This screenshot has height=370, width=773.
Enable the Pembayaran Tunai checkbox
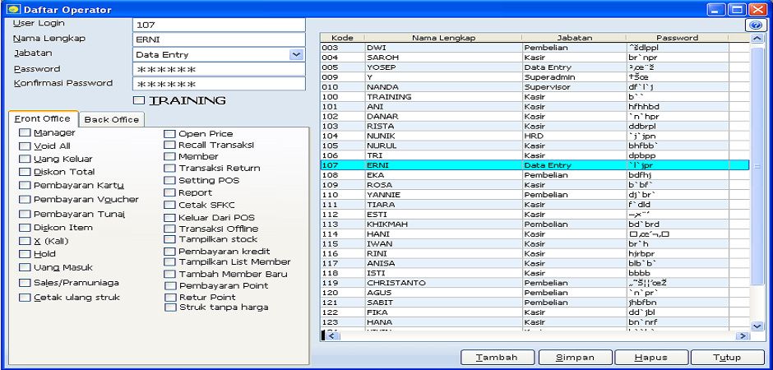pyautogui.click(x=24, y=214)
